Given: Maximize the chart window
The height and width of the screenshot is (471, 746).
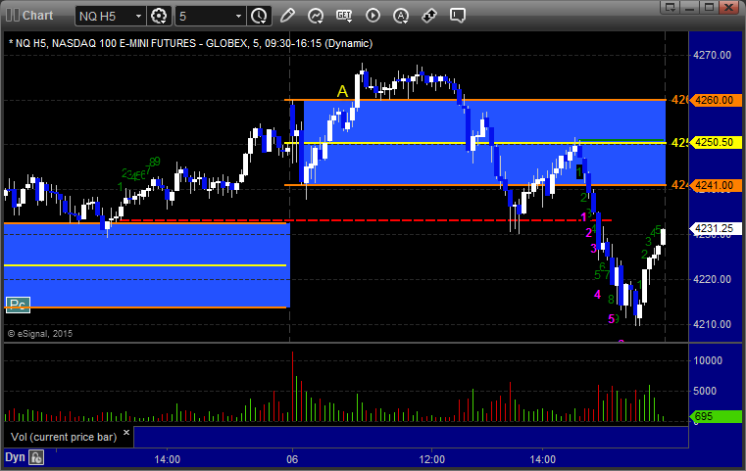Looking at the screenshot, I should (710, 7).
